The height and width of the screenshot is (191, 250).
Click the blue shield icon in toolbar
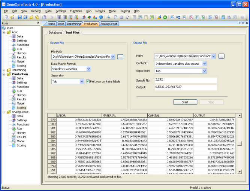(101, 17)
